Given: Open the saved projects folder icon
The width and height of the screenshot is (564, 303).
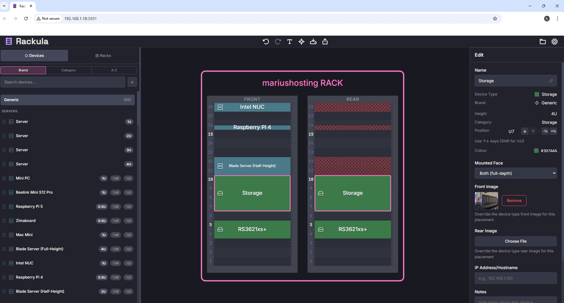Looking at the screenshot, I should (543, 42).
